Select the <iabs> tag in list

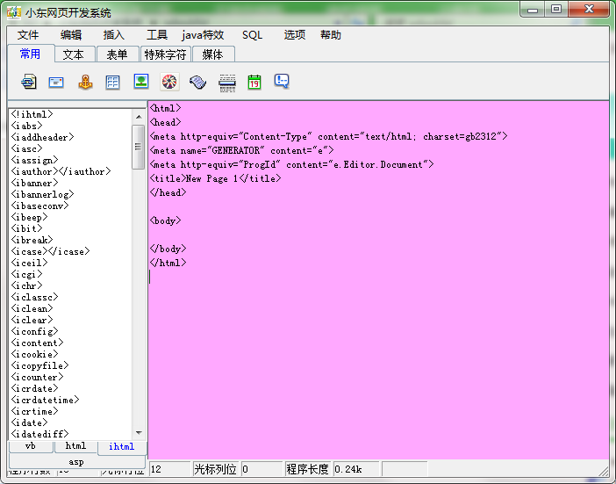[26, 126]
